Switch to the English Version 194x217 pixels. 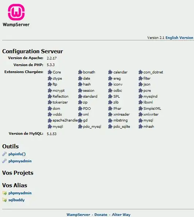(x=179, y=38)
